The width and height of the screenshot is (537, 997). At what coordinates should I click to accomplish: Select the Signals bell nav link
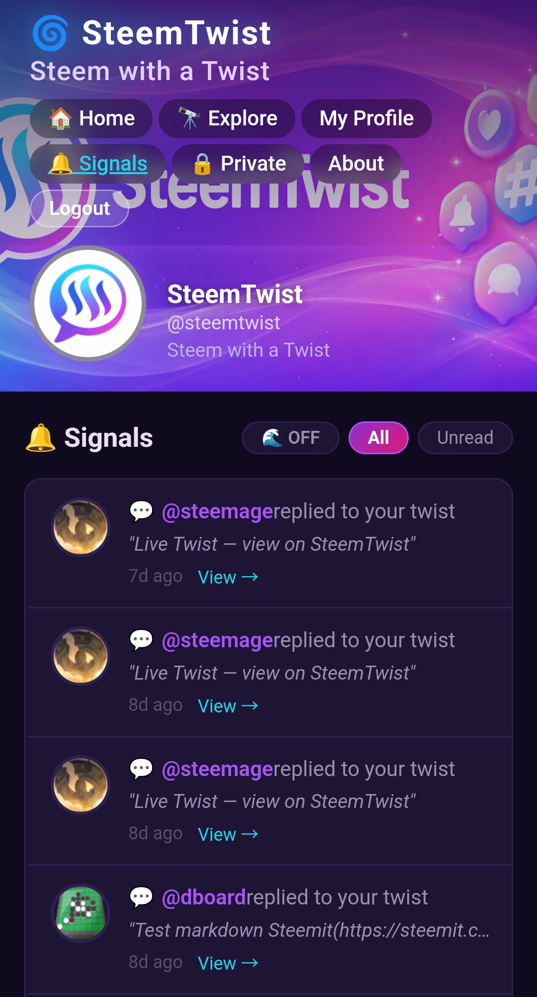click(98, 164)
